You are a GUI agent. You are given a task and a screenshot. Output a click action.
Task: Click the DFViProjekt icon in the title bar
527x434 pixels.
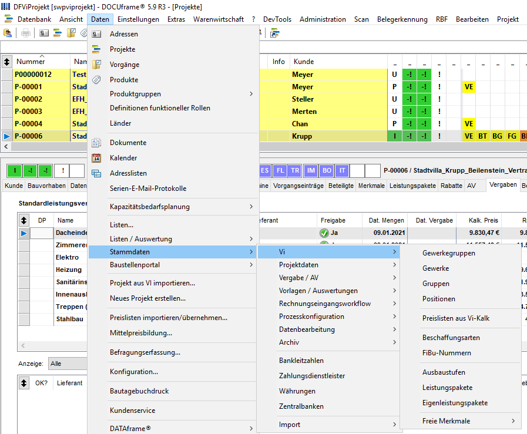(x=5, y=6)
